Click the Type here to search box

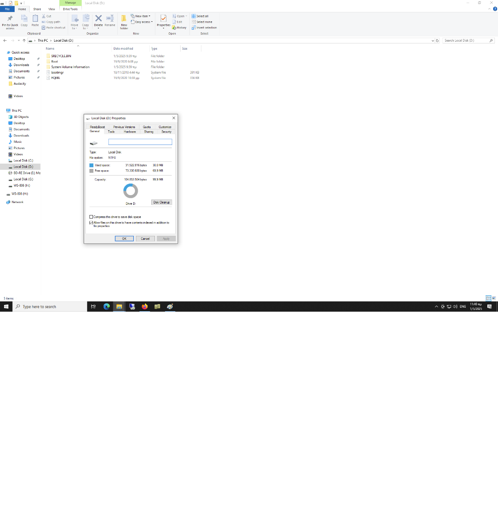[x=50, y=306]
